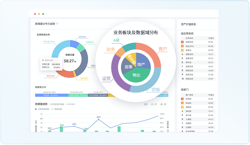250x145 pixels.
Task: Toggle the 数据总量 legend entry in trend chart
Action: (x=56, y=109)
